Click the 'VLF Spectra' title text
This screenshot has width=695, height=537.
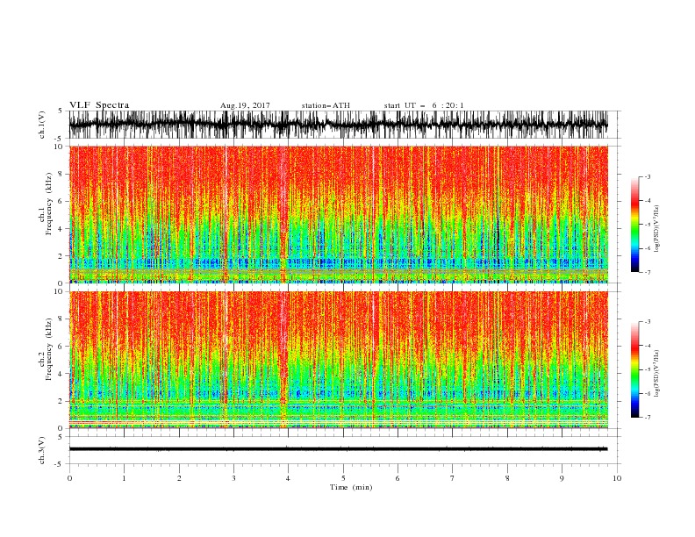coord(99,105)
